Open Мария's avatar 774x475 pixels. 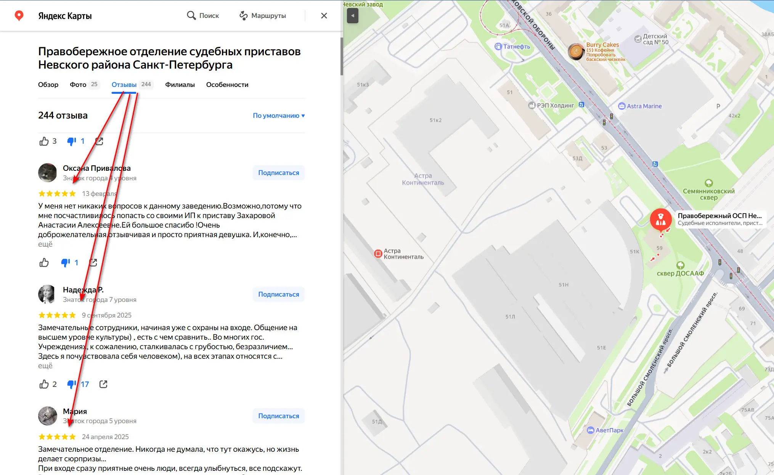[x=48, y=416]
